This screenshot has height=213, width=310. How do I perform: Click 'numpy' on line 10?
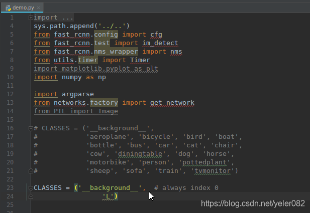(x=71, y=77)
